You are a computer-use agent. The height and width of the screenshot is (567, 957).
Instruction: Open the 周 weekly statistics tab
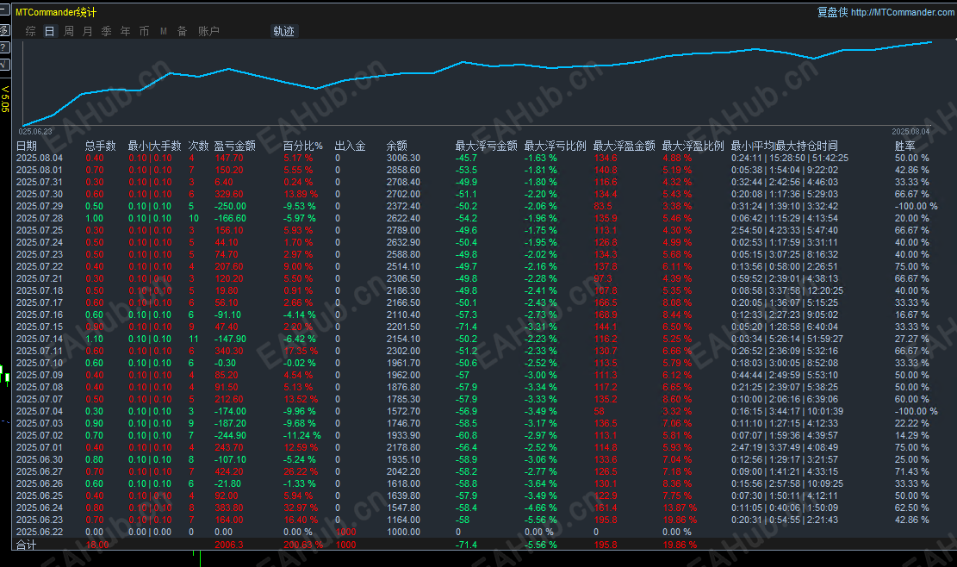click(68, 31)
